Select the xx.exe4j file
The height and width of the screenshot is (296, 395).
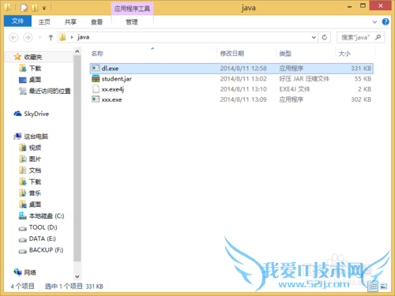point(231,89)
